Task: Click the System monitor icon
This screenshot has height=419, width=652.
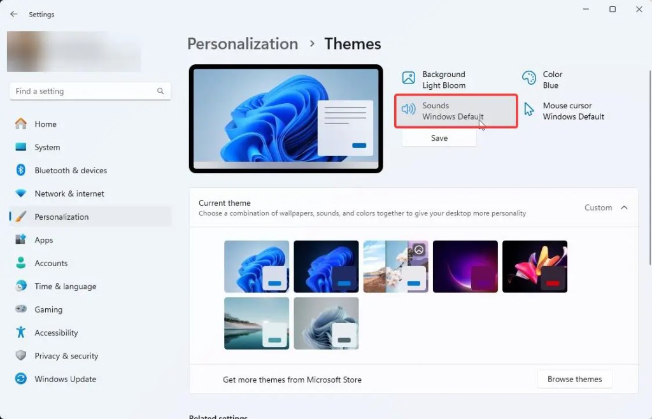Action: [x=21, y=147]
